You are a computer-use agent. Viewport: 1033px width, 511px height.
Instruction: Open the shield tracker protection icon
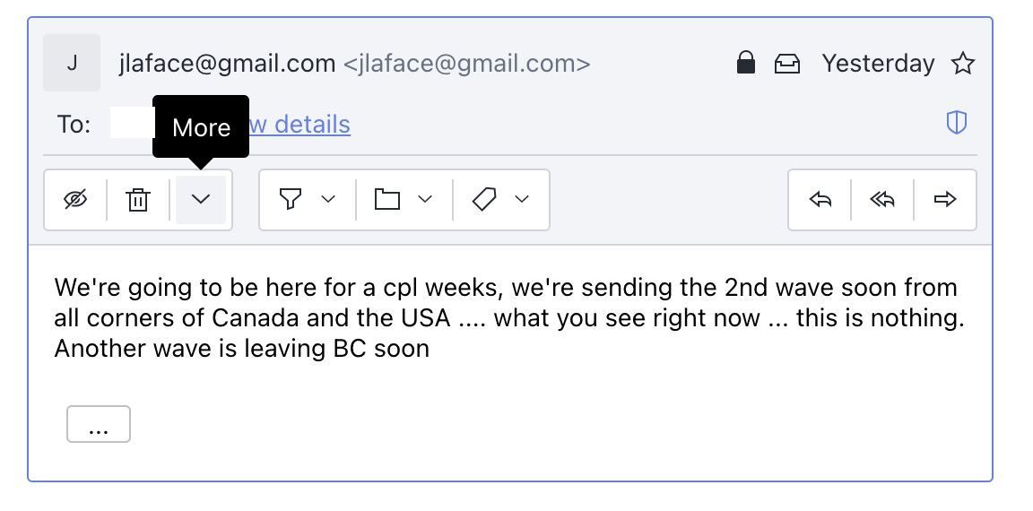click(x=957, y=123)
